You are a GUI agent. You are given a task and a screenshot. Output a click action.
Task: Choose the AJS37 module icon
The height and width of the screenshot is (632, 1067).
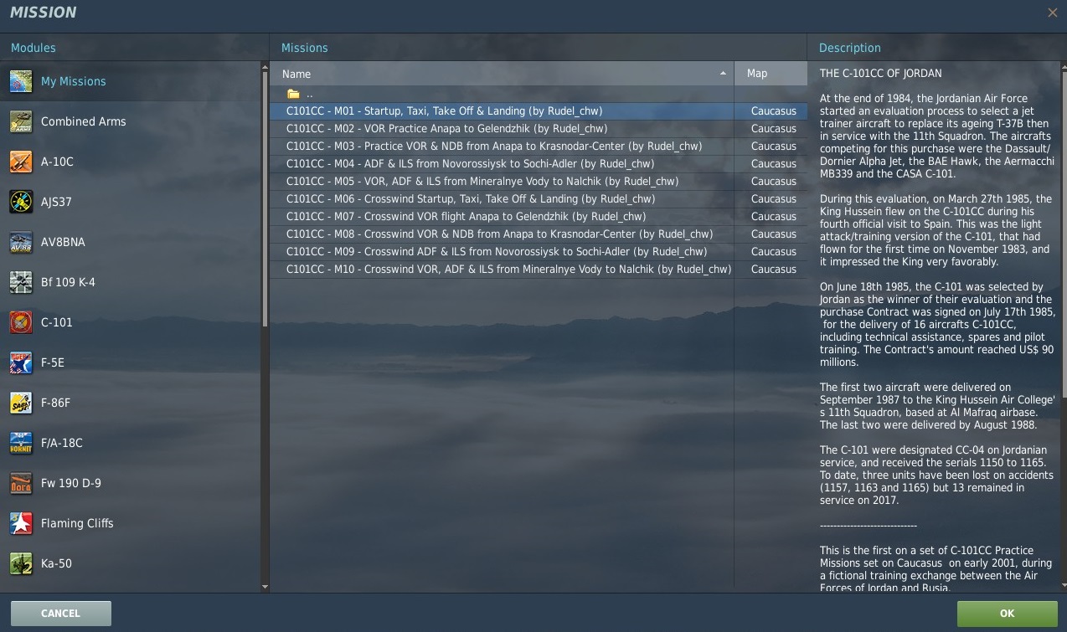tap(21, 202)
